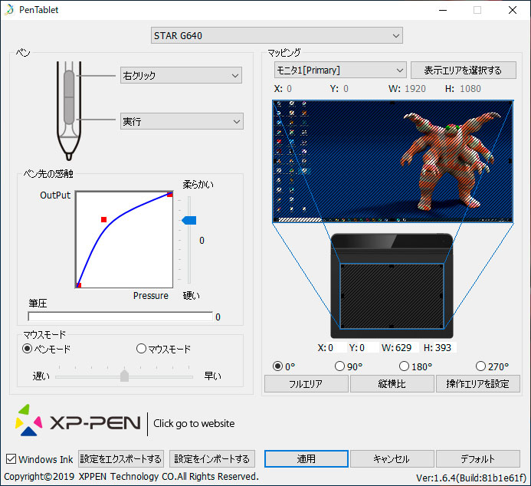Open the STAR G640 device dropdown
This screenshot has height=486, width=531.
point(277,35)
